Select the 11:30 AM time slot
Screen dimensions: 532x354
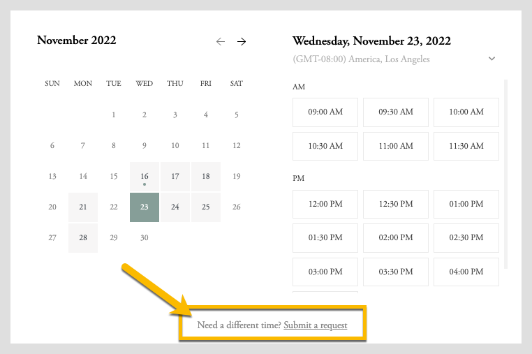(x=466, y=147)
